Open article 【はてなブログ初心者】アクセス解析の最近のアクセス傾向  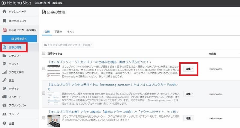[113, 112]
